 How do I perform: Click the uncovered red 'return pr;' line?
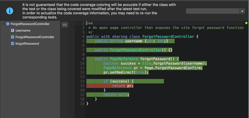tap(123, 86)
